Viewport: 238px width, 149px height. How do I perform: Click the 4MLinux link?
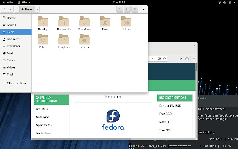coord(42,109)
